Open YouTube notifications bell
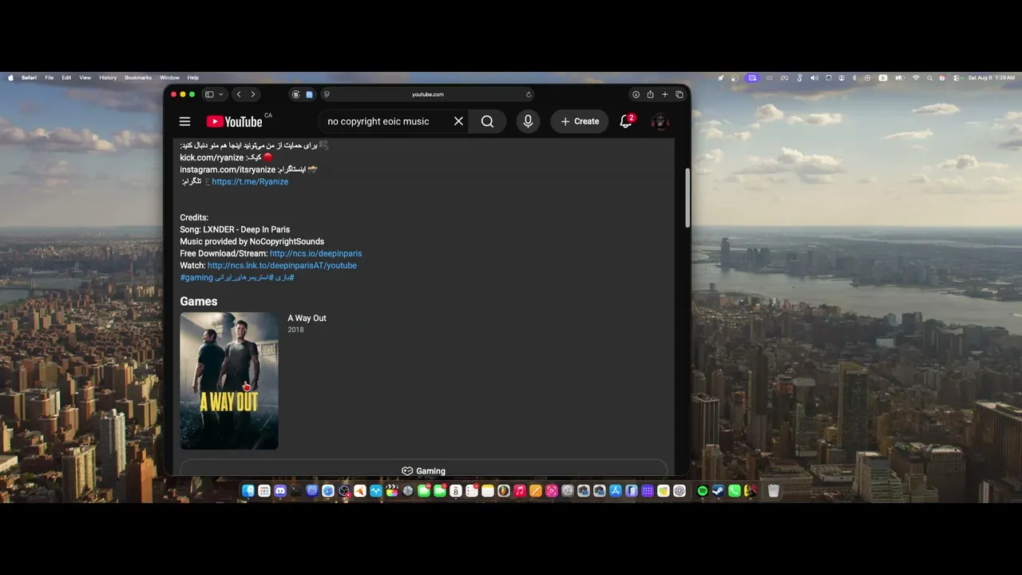Screen dimensions: 1022x575 point(626,121)
